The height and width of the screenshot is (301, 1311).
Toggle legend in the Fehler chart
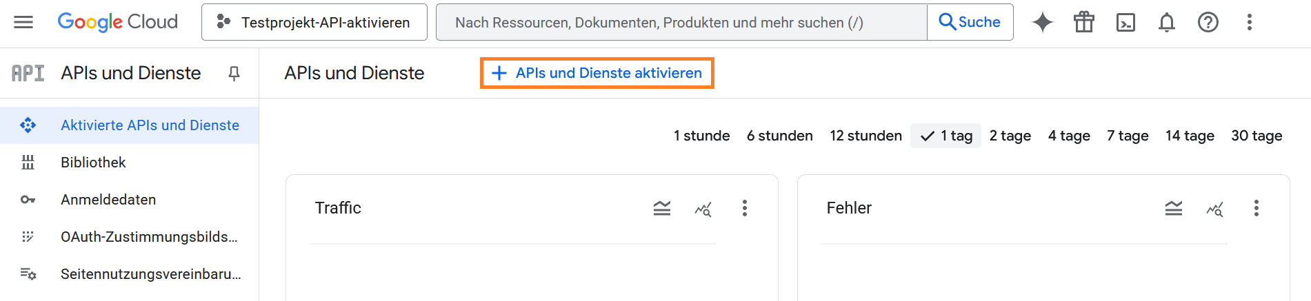tap(1173, 208)
